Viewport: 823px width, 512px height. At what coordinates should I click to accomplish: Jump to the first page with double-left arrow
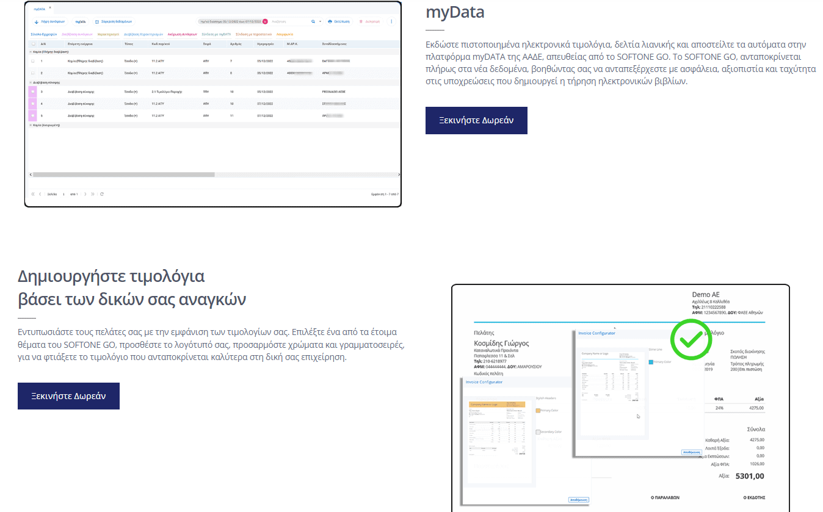point(32,194)
